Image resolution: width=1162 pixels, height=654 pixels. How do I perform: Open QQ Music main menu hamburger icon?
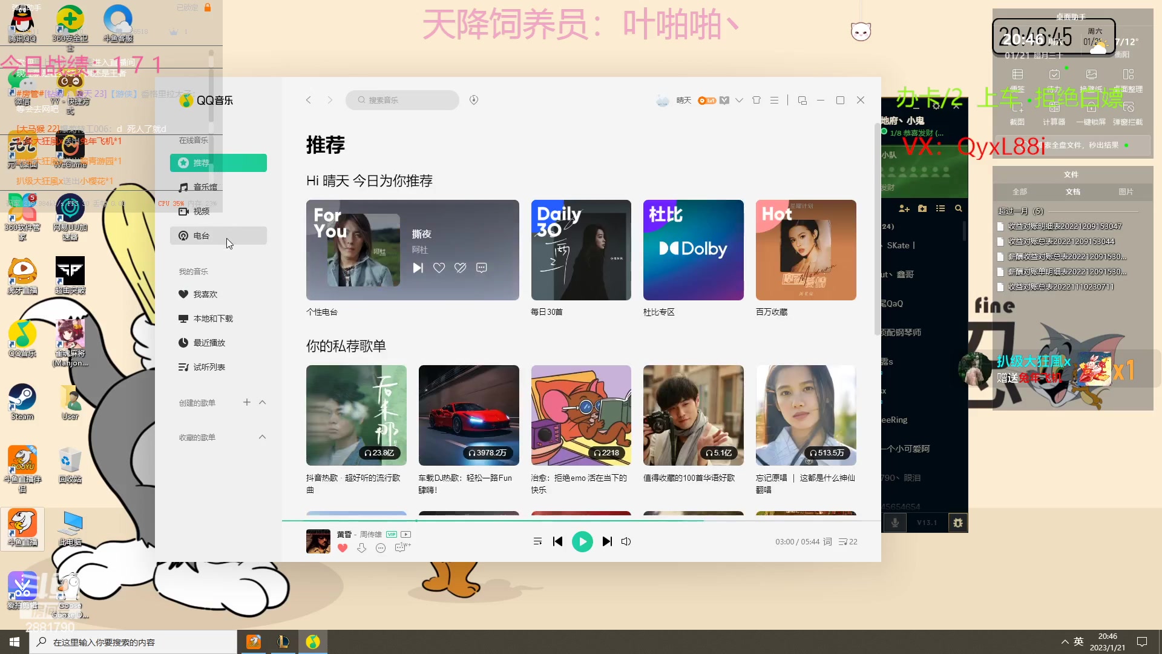tap(774, 100)
